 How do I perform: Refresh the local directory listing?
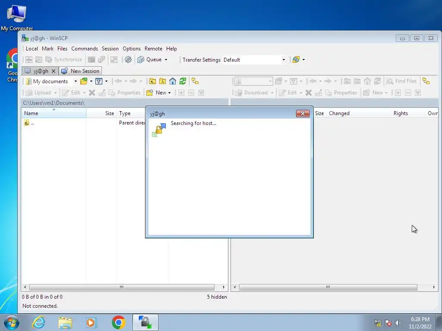tap(183, 81)
